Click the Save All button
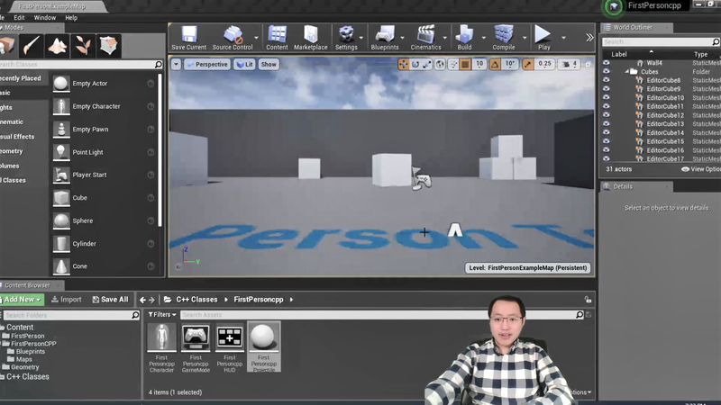Viewport: 721px width, 405px height. tap(110, 300)
